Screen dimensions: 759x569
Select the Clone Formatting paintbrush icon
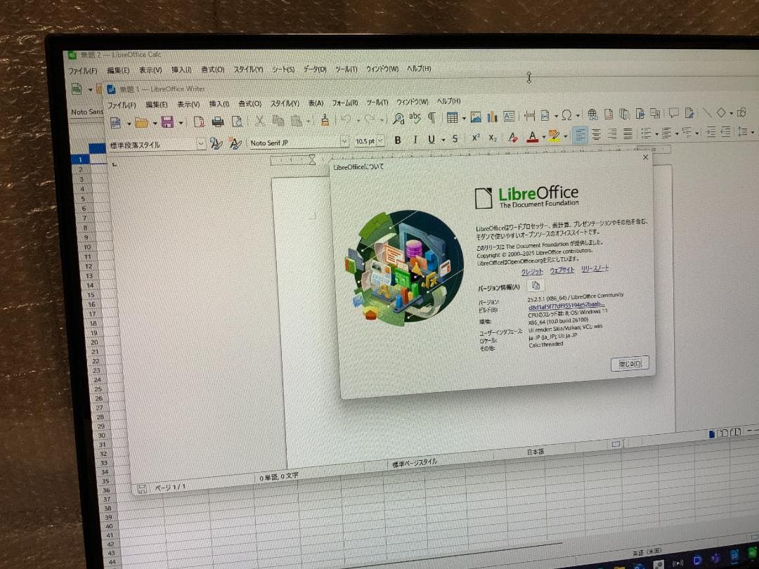tap(324, 119)
